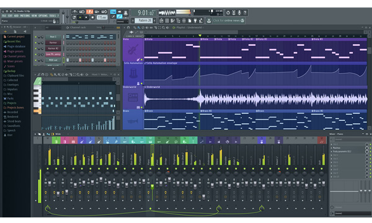
Task: Toggle mute LED for Harmor #2 channel
Action: coord(36,48)
